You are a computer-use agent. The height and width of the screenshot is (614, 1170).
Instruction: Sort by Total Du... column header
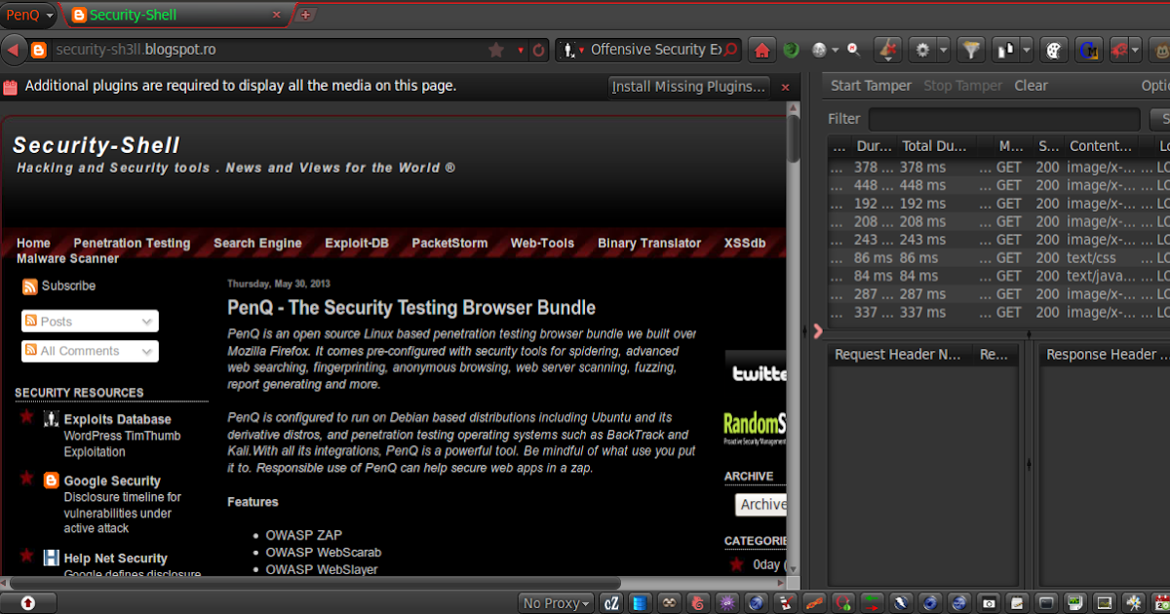[938, 146]
